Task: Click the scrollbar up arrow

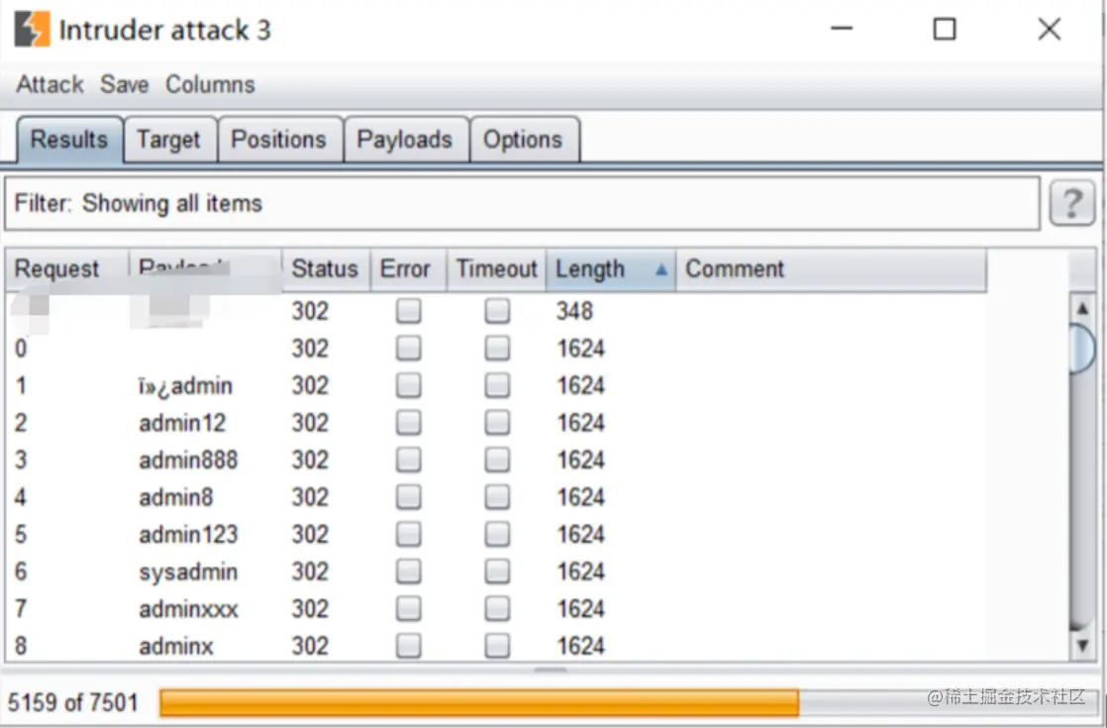Action: (x=1081, y=309)
